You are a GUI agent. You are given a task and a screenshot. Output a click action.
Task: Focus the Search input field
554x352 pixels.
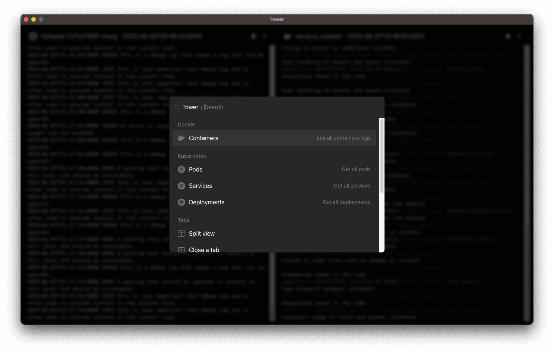291,107
